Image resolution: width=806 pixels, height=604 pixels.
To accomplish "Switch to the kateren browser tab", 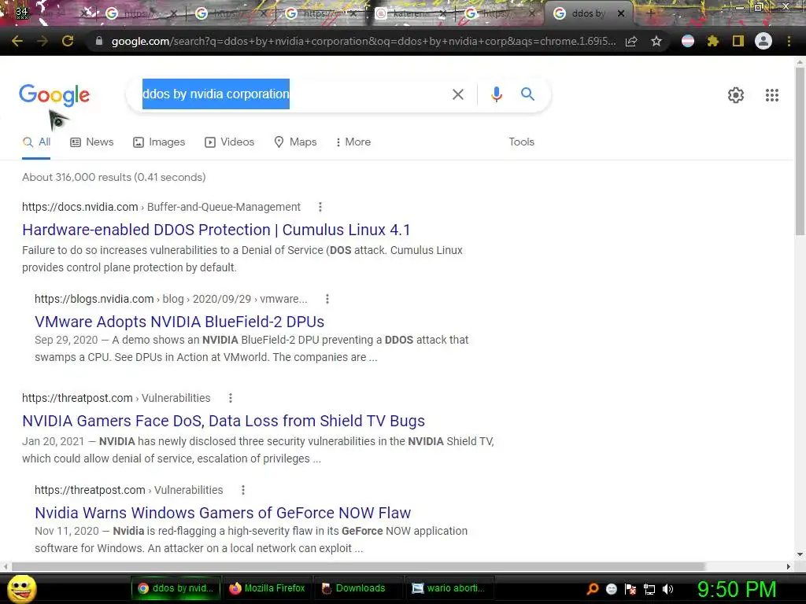I will [x=409, y=14].
